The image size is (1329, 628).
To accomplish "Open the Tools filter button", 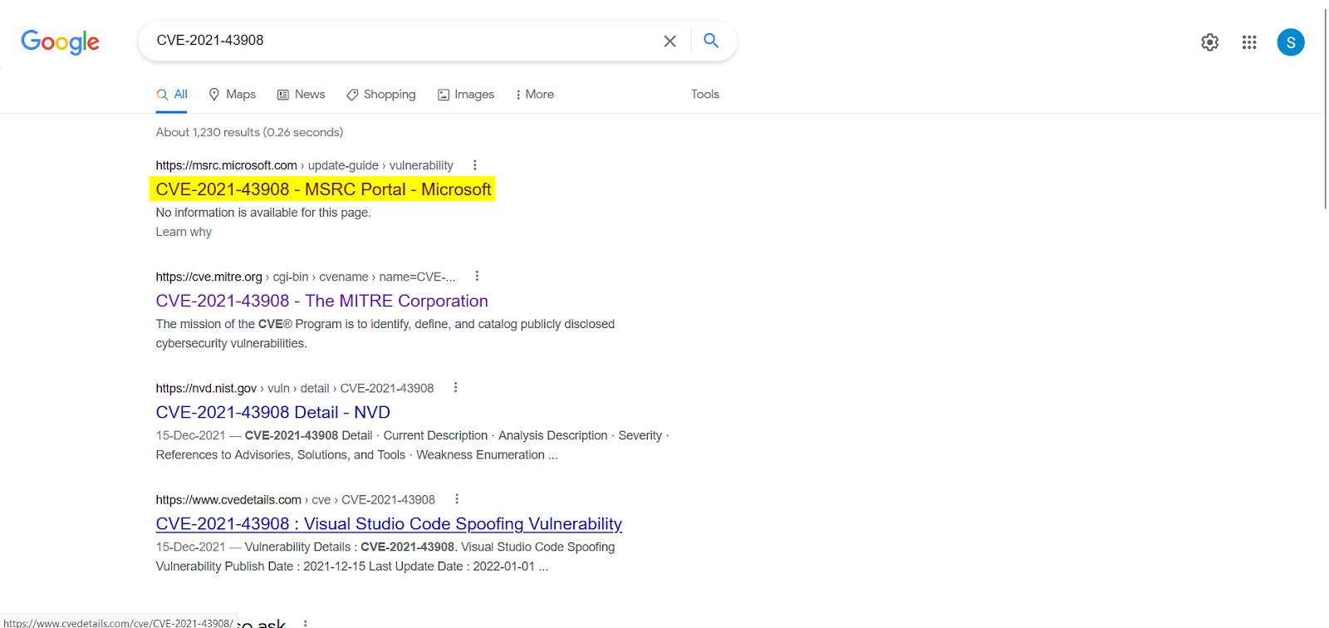I will 705,95.
